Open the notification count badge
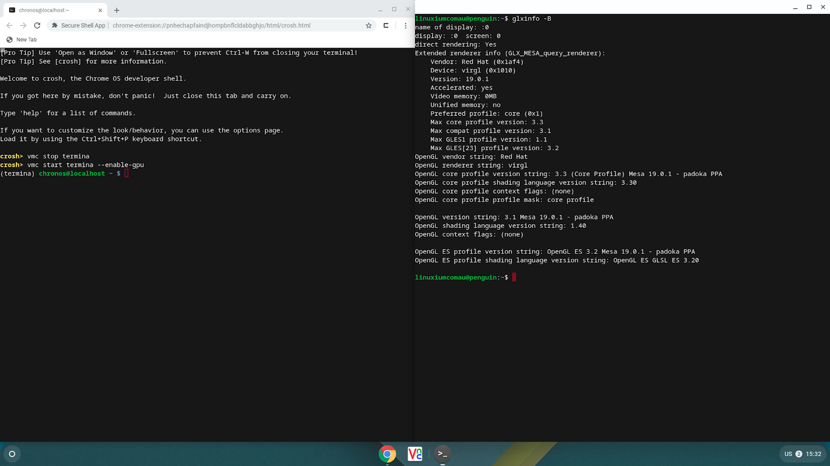 (799, 454)
